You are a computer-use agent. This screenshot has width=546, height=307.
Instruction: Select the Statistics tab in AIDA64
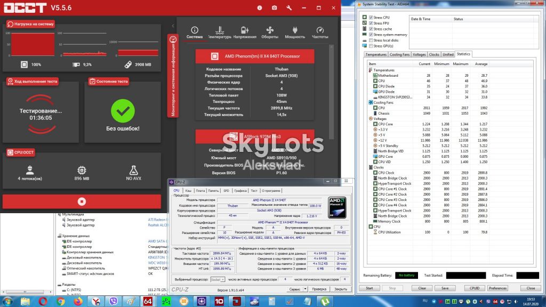click(x=463, y=54)
